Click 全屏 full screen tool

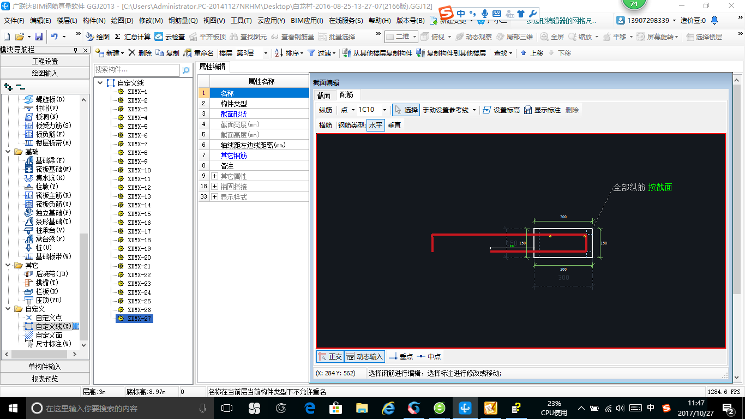[552, 37]
